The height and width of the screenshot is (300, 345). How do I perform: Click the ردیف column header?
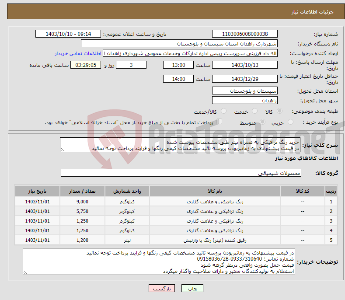tap(331, 191)
